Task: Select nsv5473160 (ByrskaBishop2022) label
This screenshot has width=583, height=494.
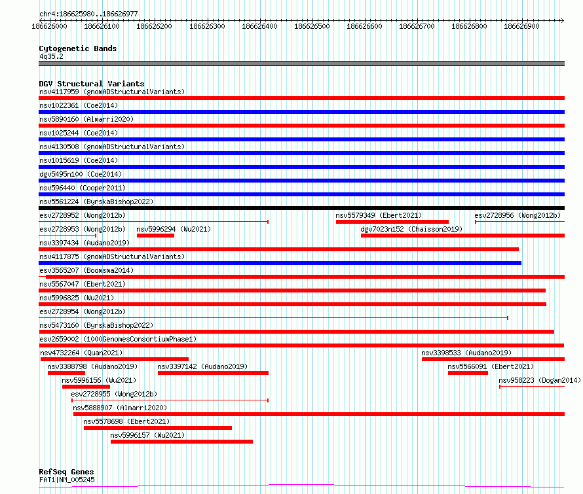Action: pyautogui.click(x=96, y=325)
